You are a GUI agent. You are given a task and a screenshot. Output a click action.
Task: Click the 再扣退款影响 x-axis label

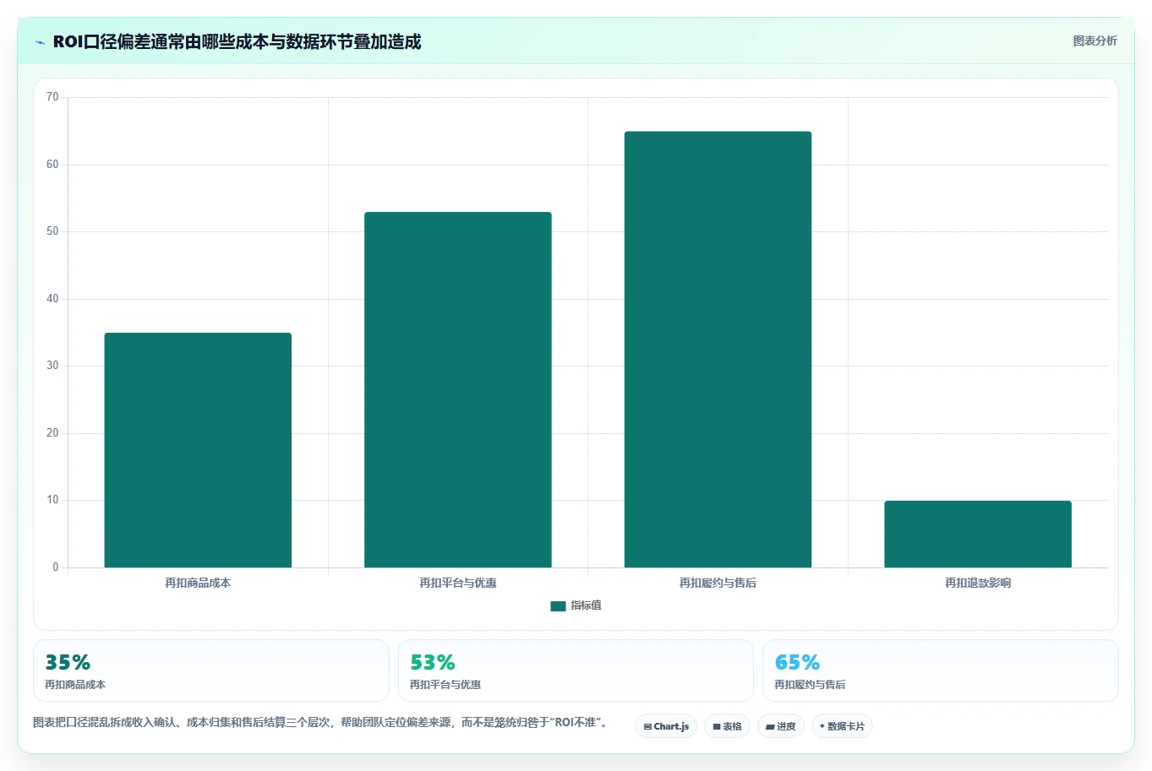coord(978,583)
